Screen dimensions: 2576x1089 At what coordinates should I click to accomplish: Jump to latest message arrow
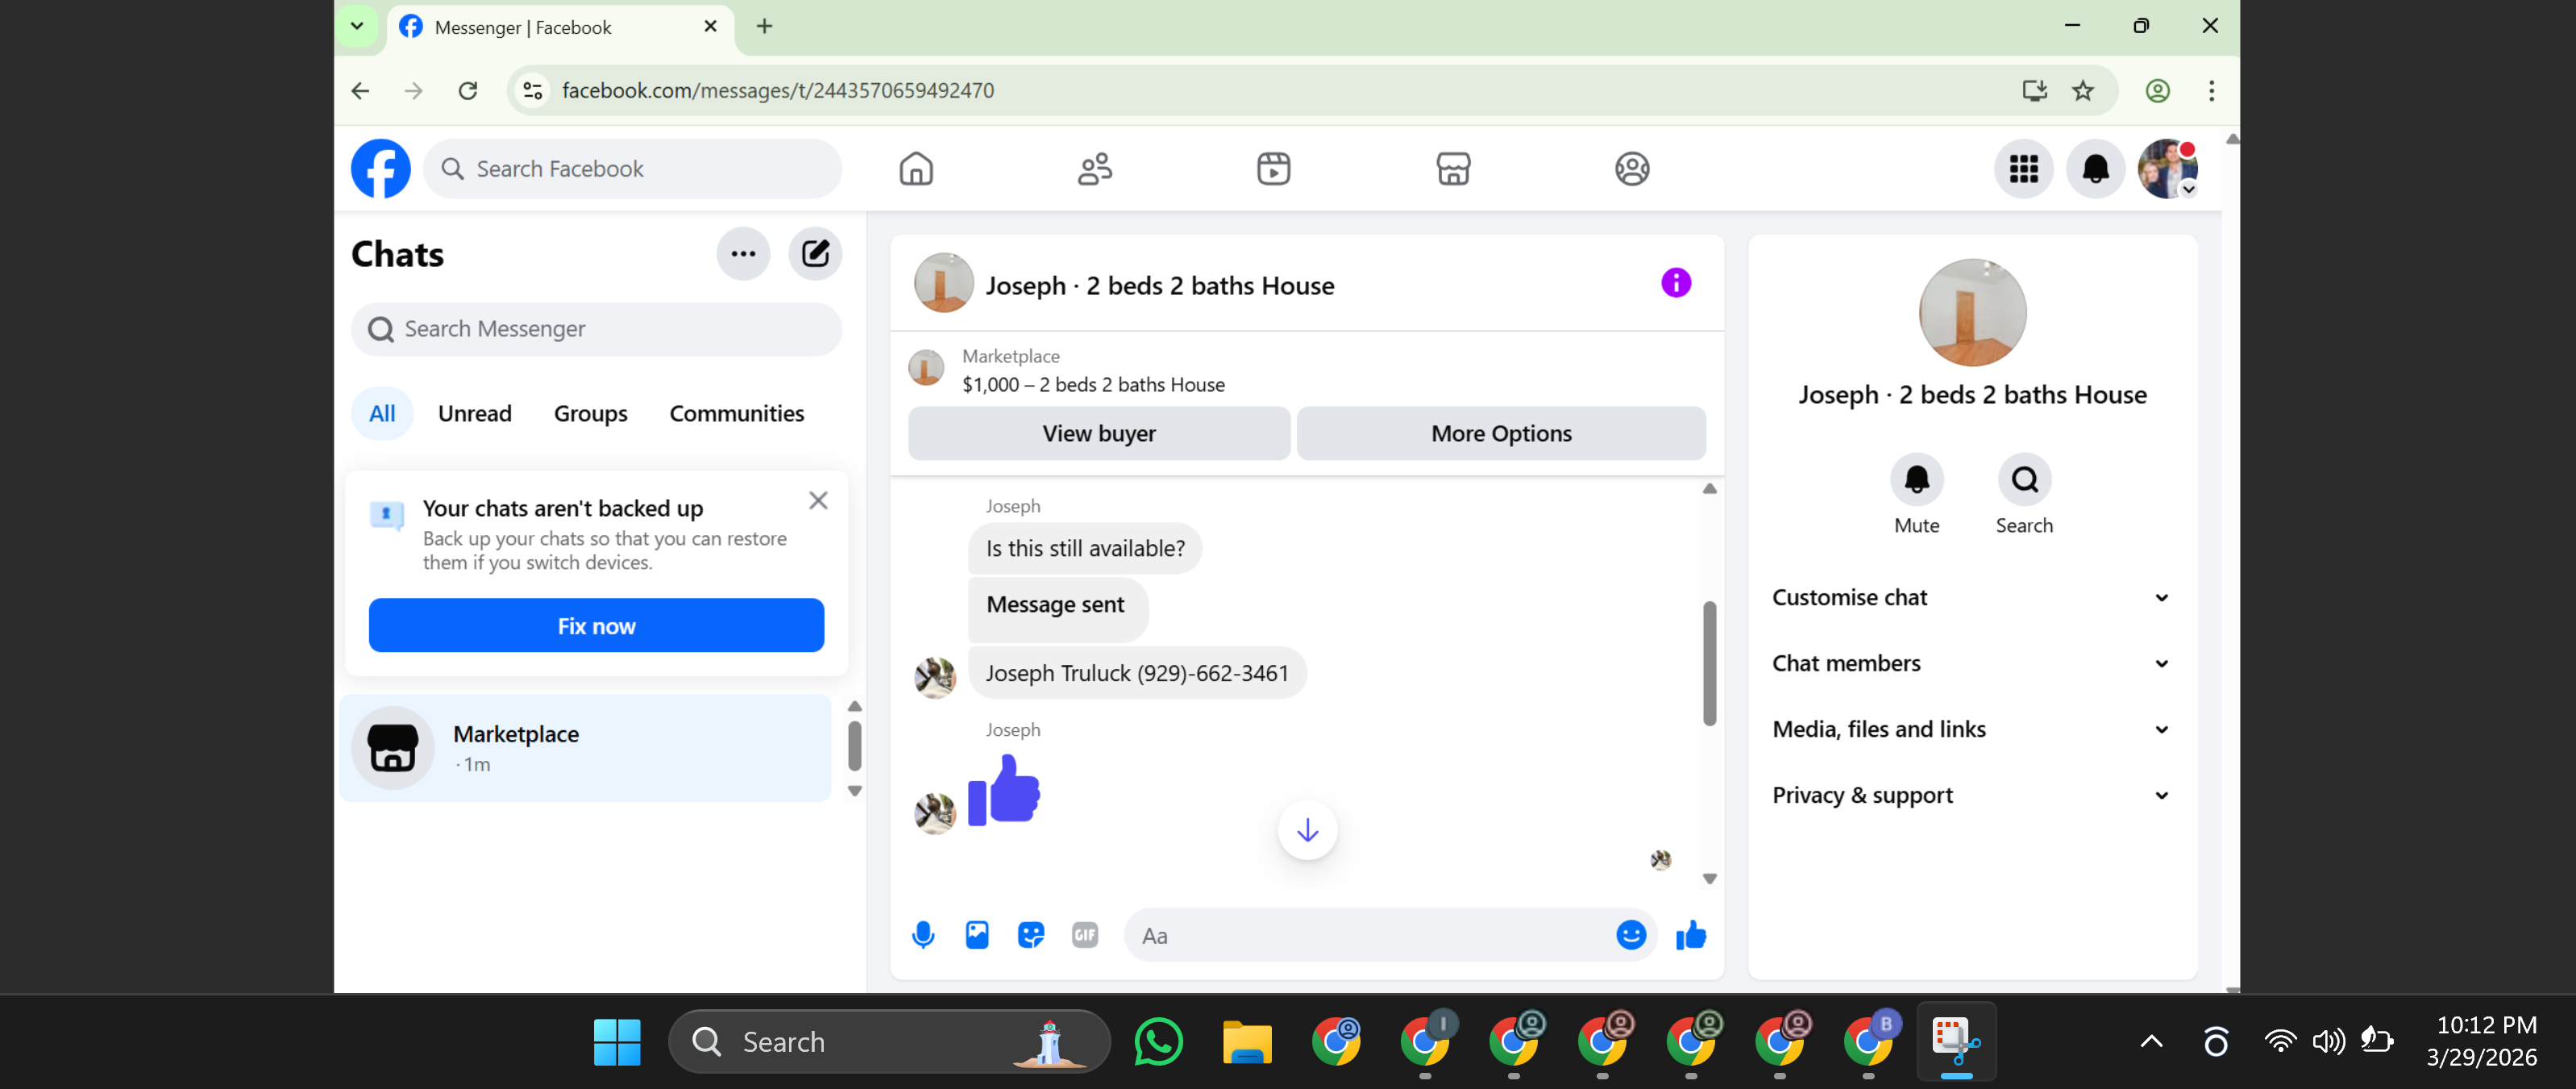pyautogui.click(x=1307, y=830)
